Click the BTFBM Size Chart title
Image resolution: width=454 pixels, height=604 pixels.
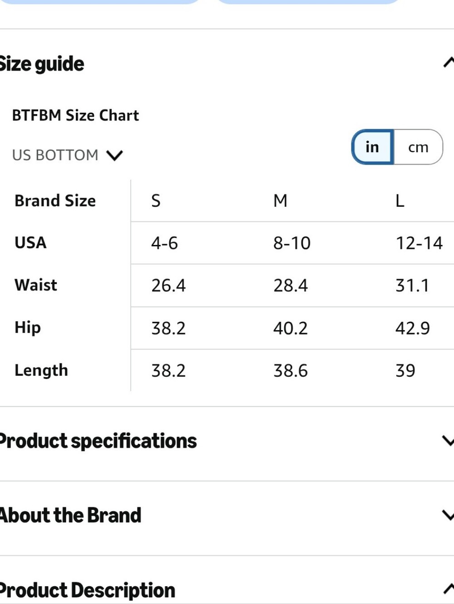pyautogui.click(x=75, y=115)
